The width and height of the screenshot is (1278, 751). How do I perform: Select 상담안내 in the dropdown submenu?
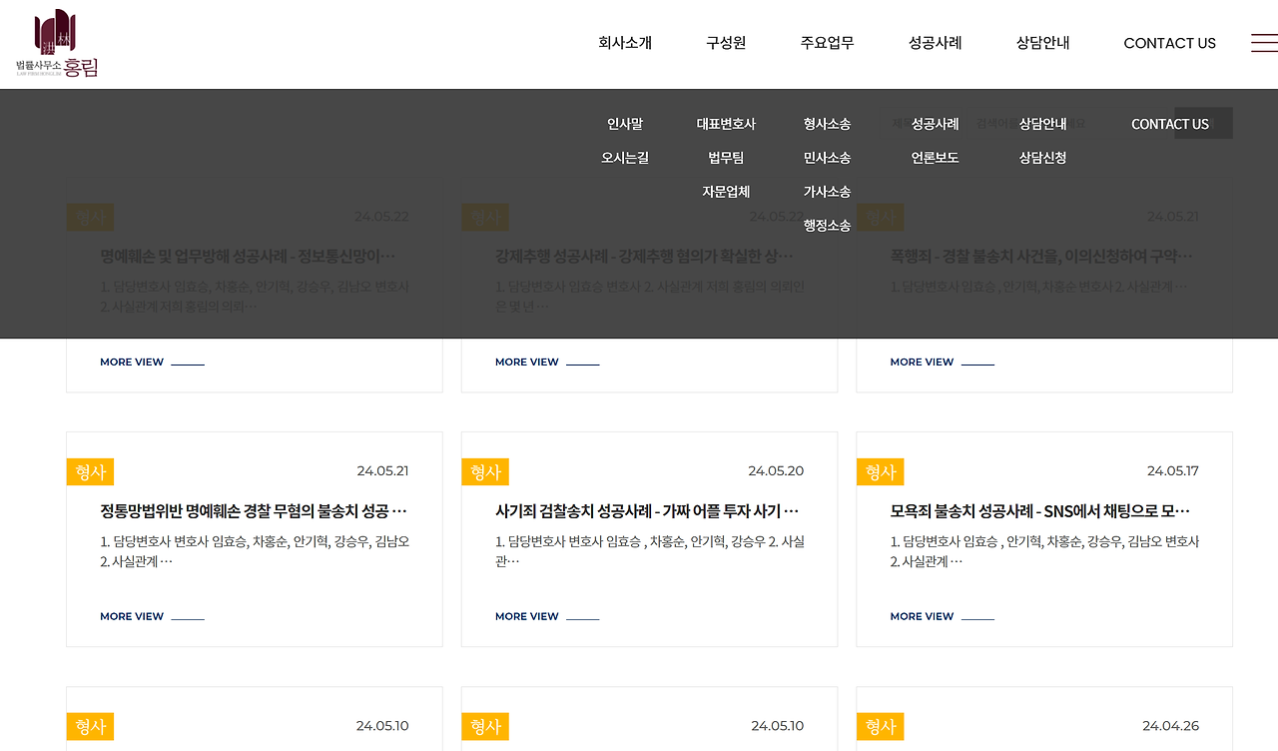click(1042, 124)
